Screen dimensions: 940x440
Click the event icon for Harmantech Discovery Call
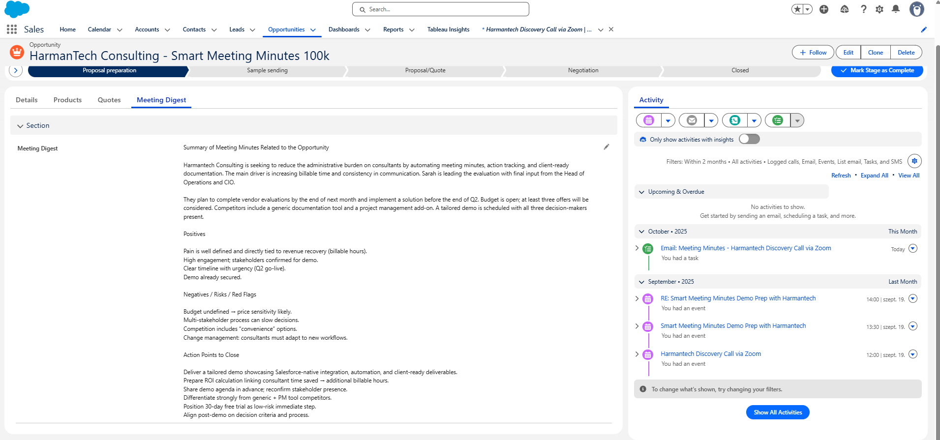648,354
